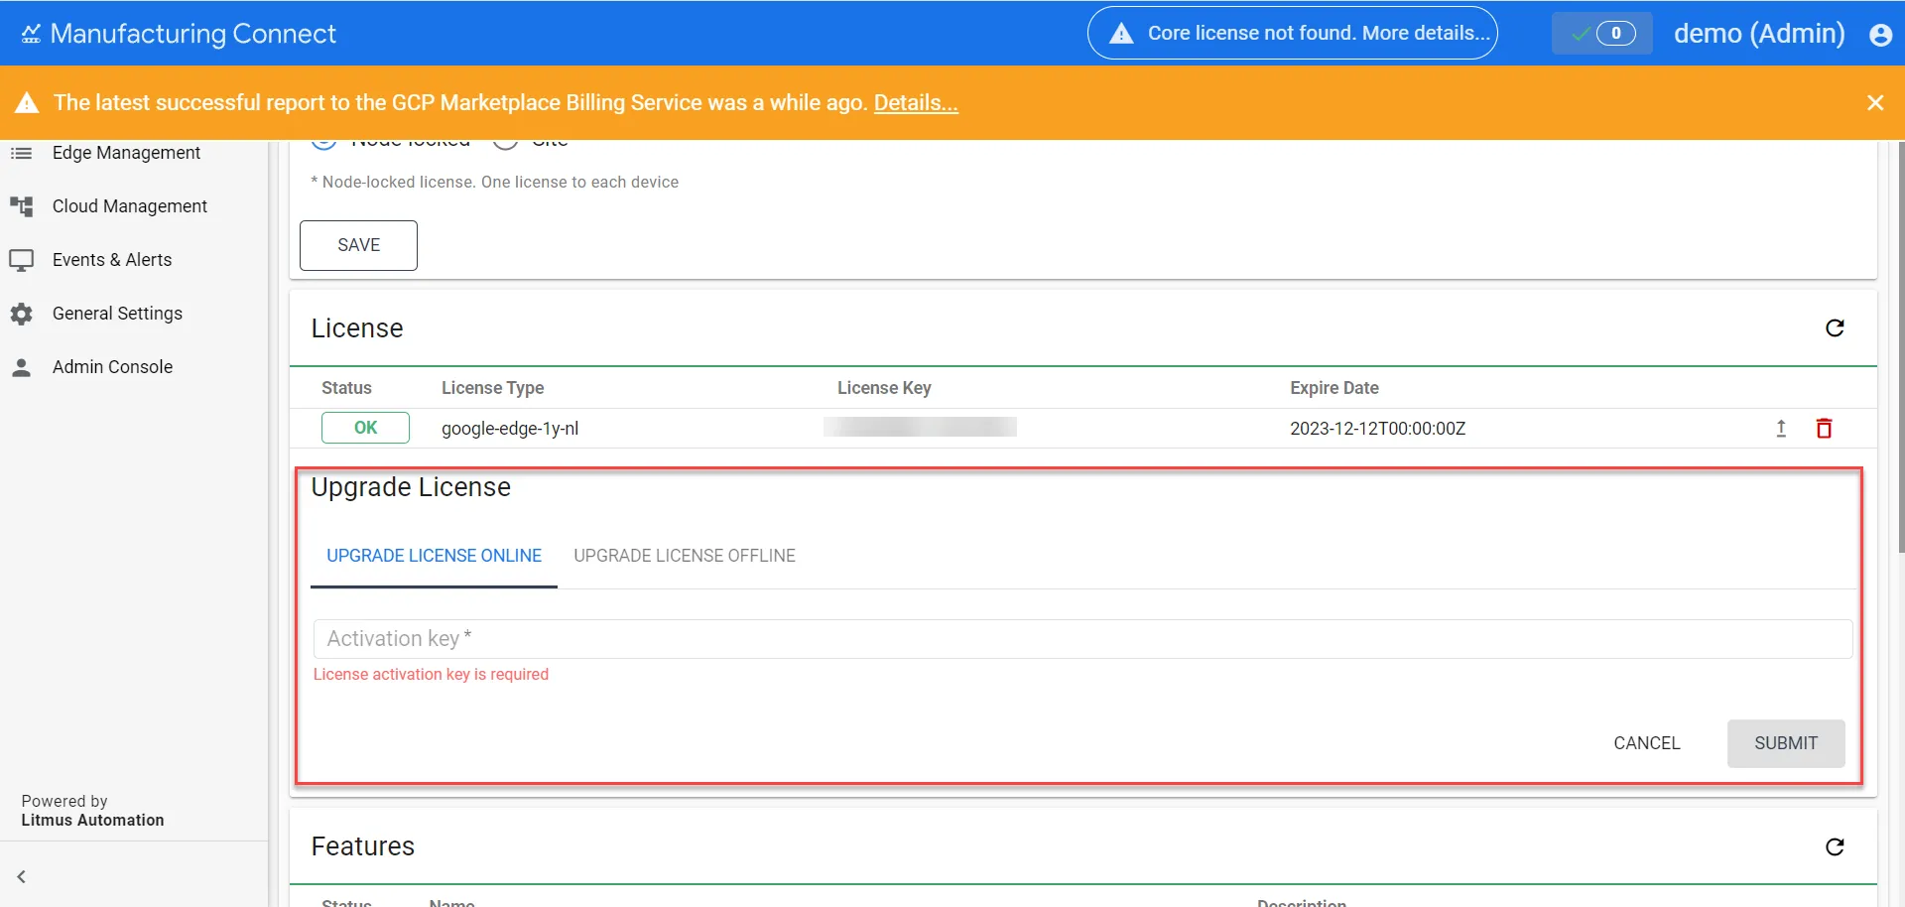Open Edge Management in sidebar
The height and width of the screenshot is (907, 1905).
(126, 153)
